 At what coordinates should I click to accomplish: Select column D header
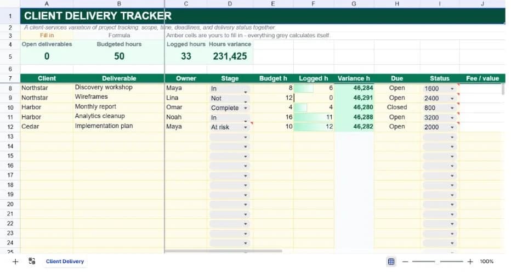[x=230, y=4]
